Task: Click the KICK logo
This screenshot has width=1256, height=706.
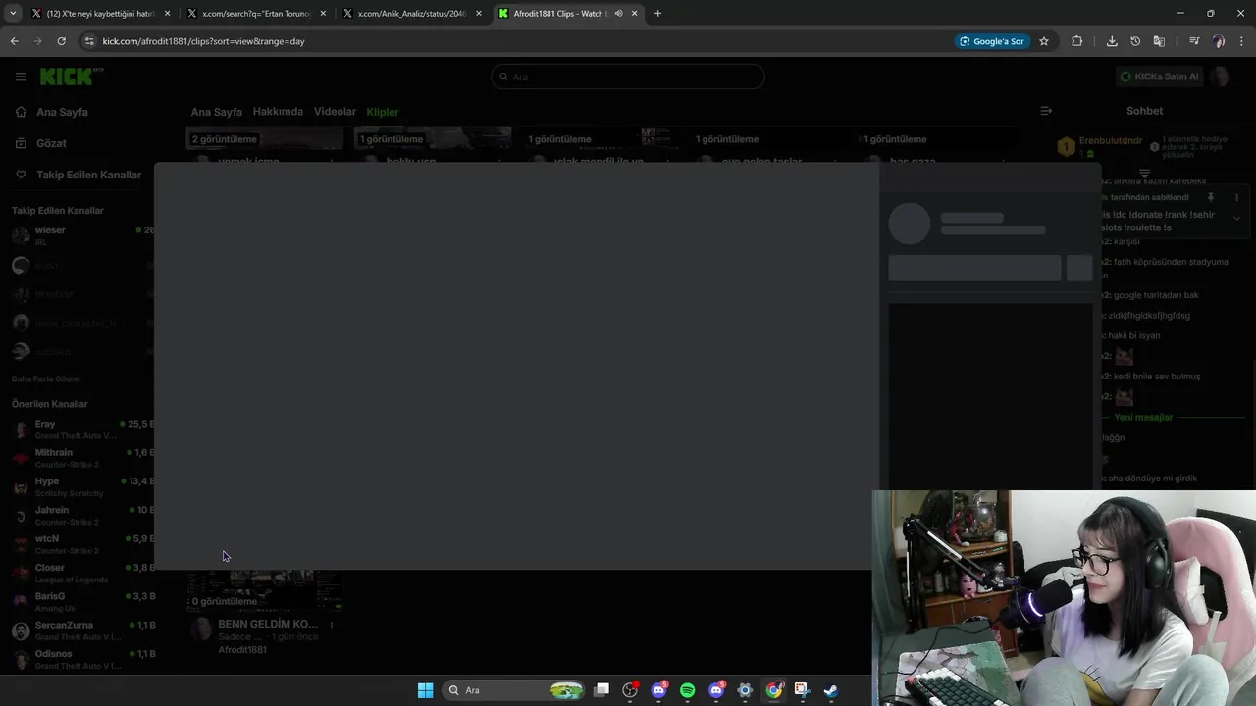Action: click(x=72, y=76)
